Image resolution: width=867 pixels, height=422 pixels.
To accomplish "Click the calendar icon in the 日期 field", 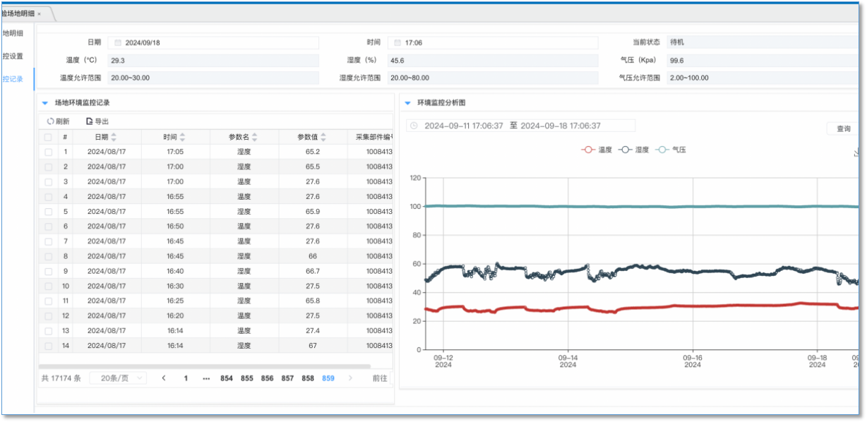I will click(118, 43).
